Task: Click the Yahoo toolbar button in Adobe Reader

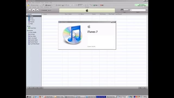Action: pyautogui.click(x=102, y=5)
